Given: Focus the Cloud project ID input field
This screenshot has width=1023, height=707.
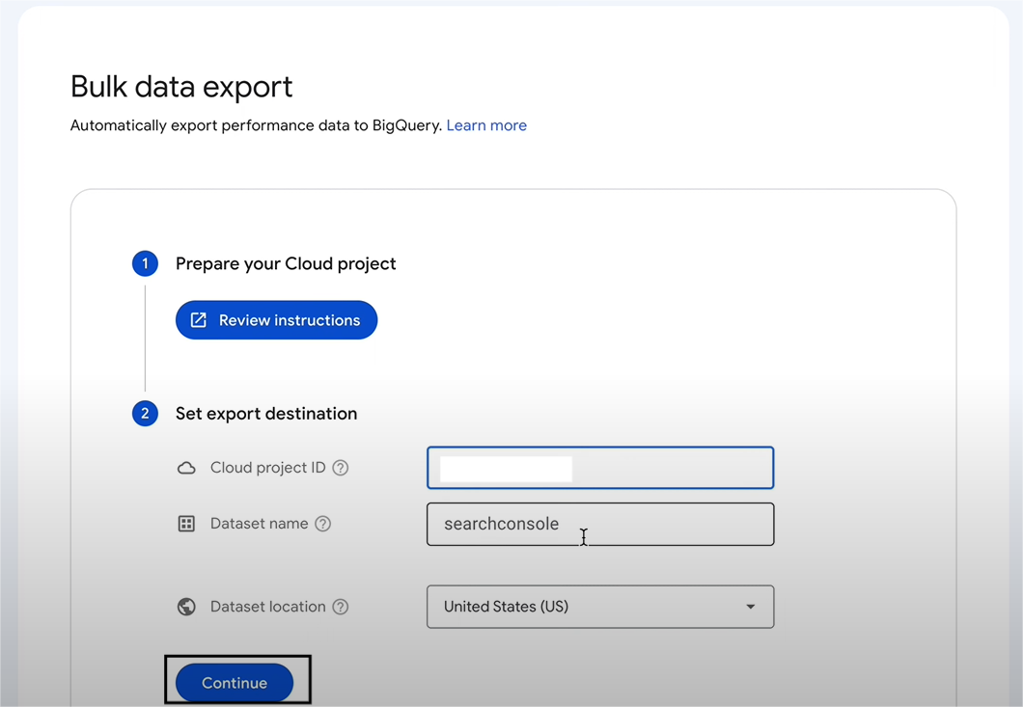Looking at the screenshot, I should (x=600, y=468).
